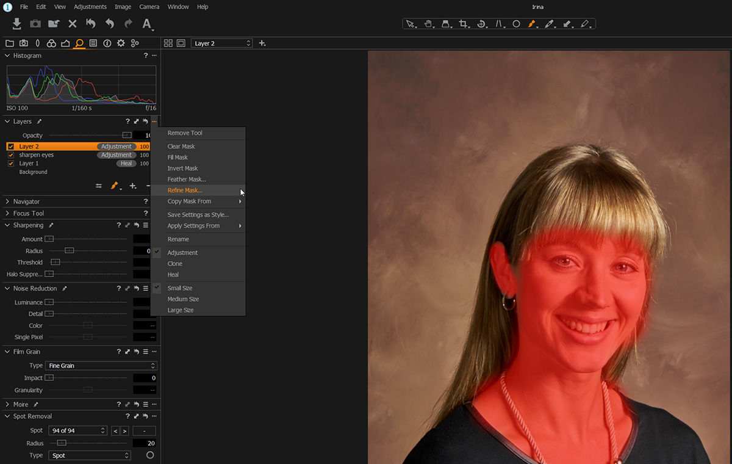Image resolution: width=732 pixels, height=464 pixels.
Task: Select the Hand pan tool
Action: [428, 24]
